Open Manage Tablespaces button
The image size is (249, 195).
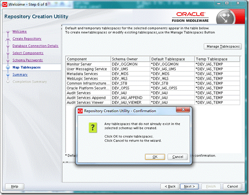pyautogui.click(x=223, y=47)
